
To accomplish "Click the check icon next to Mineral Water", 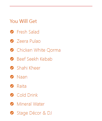I will coord(12,104).
